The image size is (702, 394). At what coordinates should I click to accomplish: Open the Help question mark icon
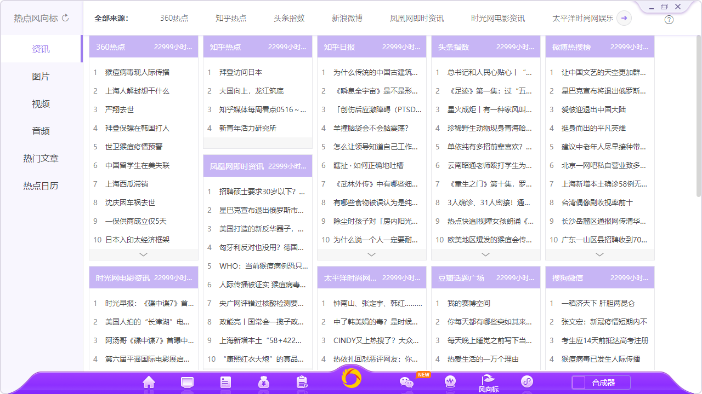669,20
